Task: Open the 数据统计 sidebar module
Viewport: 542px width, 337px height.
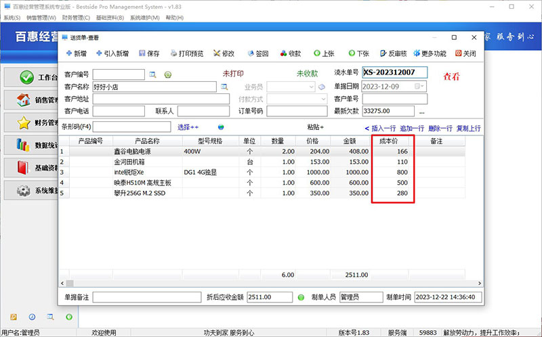Action: [31, 145]
